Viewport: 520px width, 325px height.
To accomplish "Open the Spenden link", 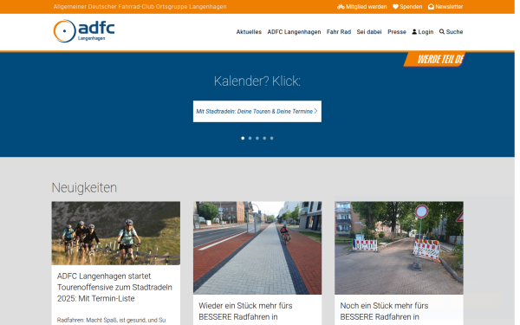I will pyautogui.click(x=407, y=7).
